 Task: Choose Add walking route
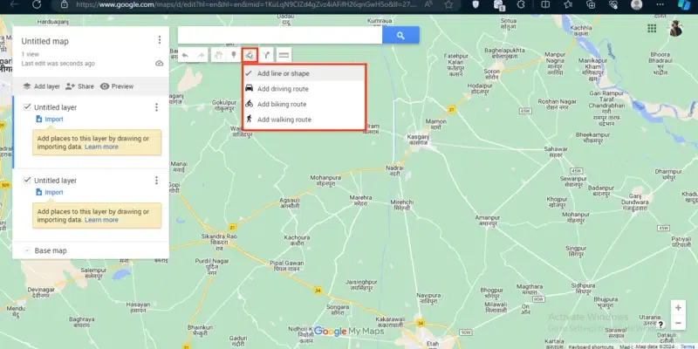(304, 120)
